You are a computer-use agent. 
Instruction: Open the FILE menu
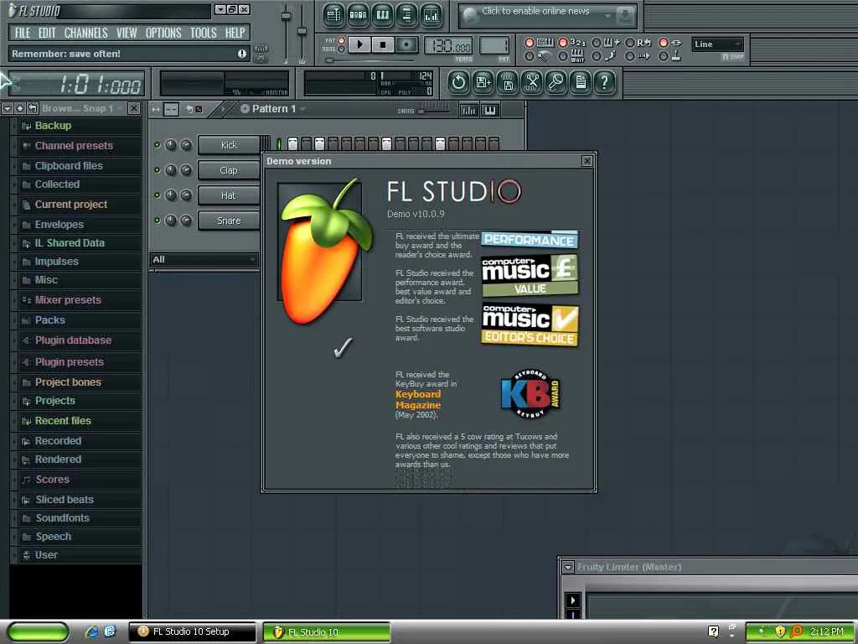coord(23,33)
